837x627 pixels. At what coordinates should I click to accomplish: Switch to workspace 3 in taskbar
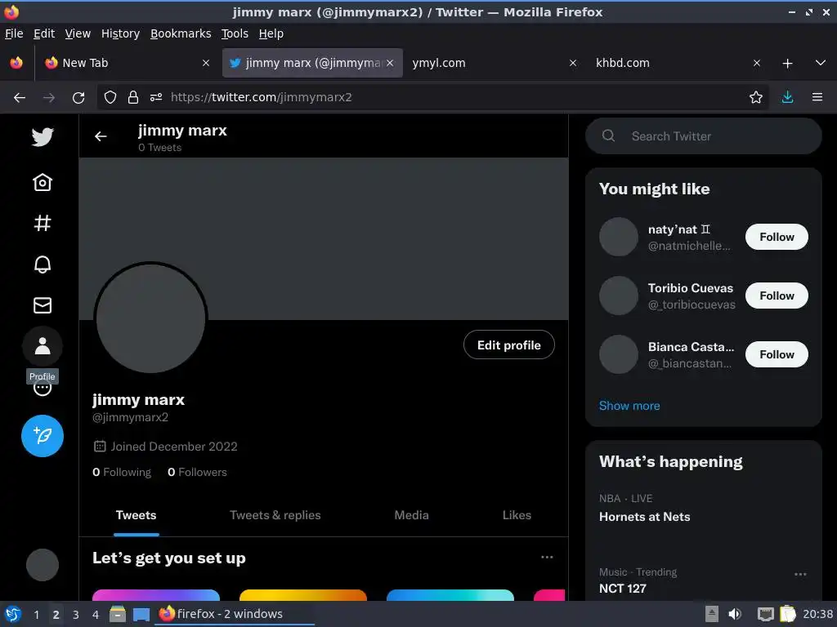(76, 614)
